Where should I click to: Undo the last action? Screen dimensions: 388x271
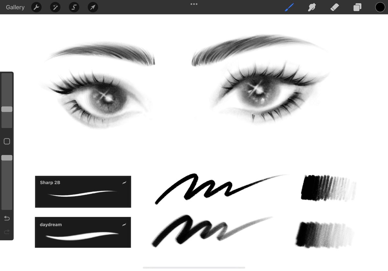(x=7, y=218)
